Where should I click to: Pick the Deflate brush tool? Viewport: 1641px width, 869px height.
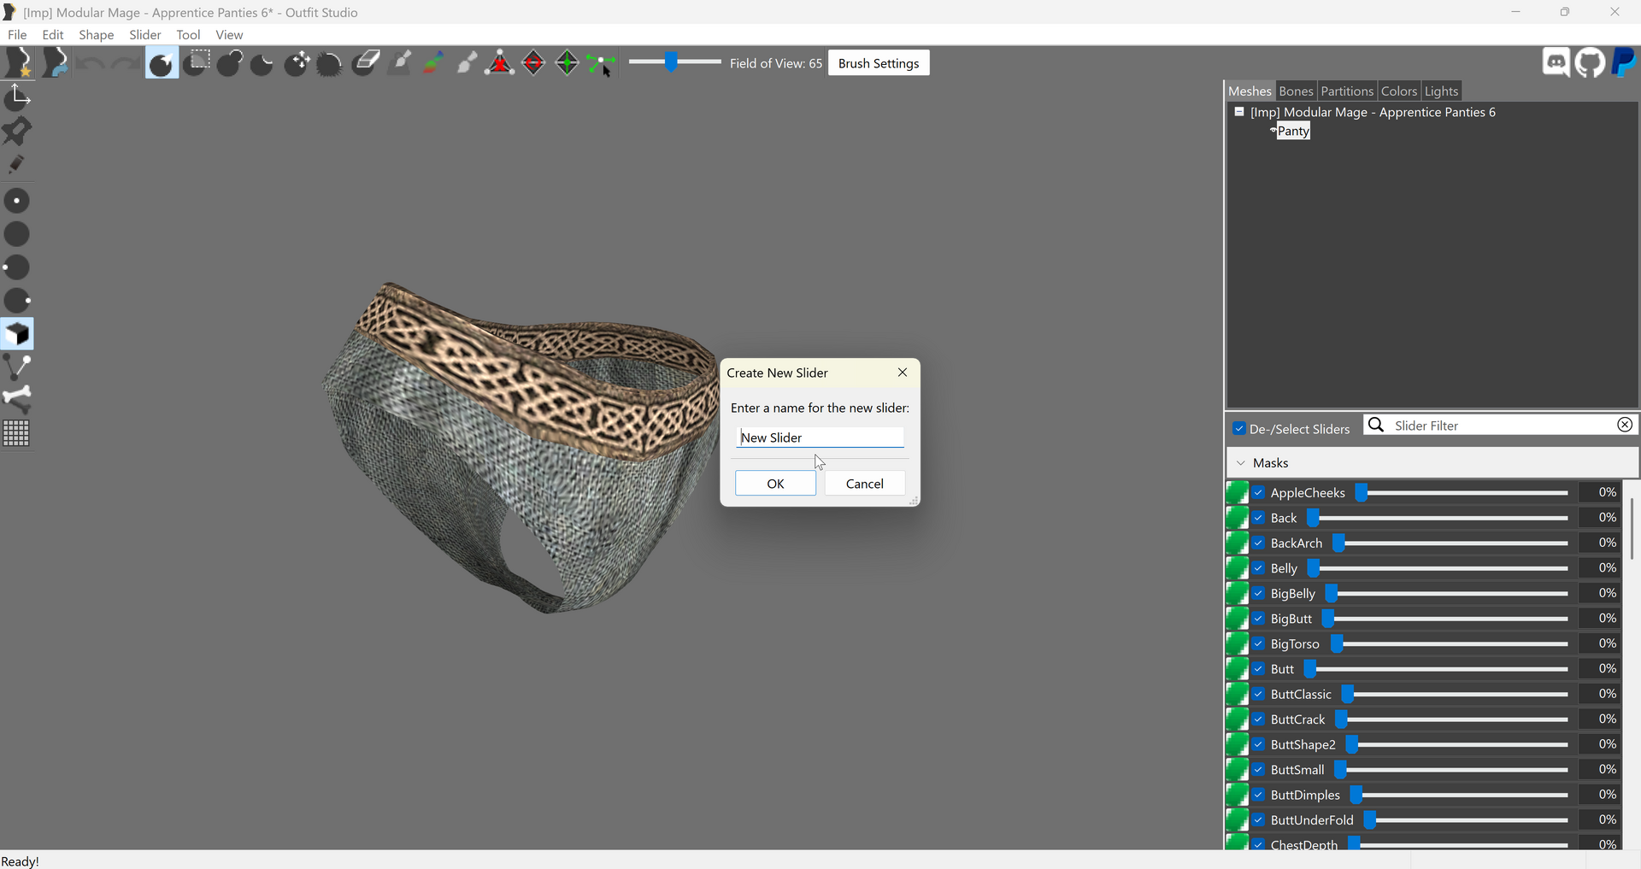click(263, 63)
